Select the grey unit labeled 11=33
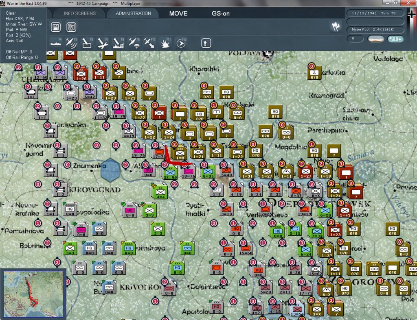This screenshot has height=320, width=417. click(101, 112)
